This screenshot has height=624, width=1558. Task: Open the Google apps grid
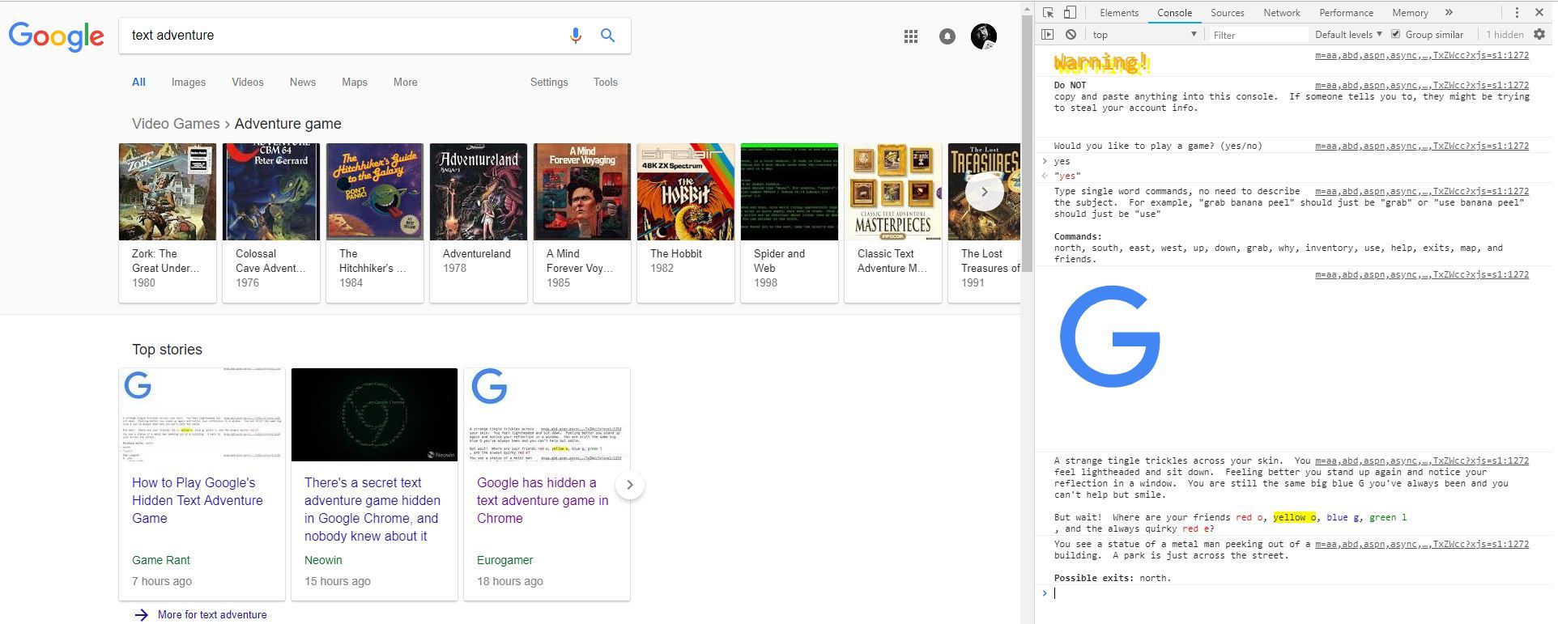pyautogui.click(x=911, y=36)
